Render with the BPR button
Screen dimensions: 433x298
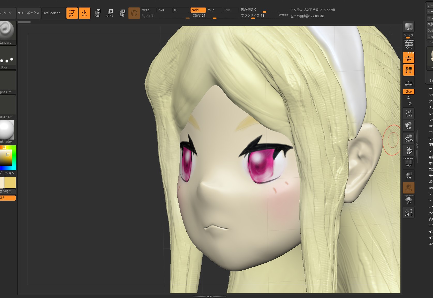[409, 27]
